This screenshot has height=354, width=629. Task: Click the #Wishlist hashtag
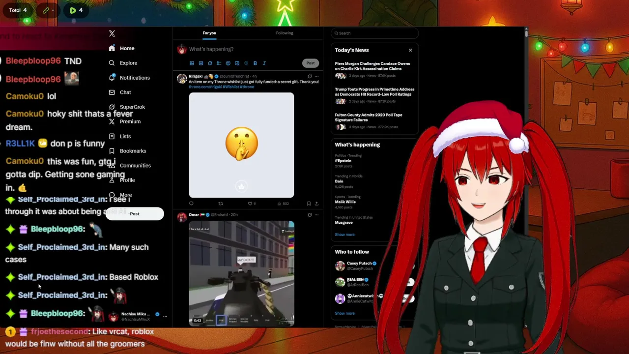click(230, 87)
